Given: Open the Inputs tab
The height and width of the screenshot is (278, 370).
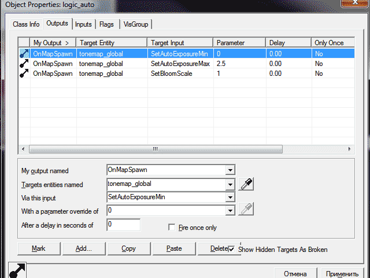Looking at the screenshot, I should coord(83,24).
